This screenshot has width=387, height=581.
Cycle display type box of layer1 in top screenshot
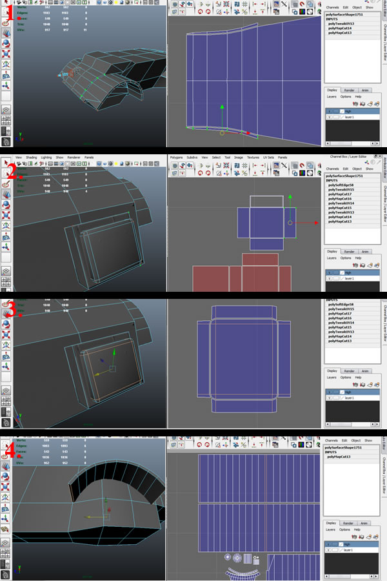336,117
